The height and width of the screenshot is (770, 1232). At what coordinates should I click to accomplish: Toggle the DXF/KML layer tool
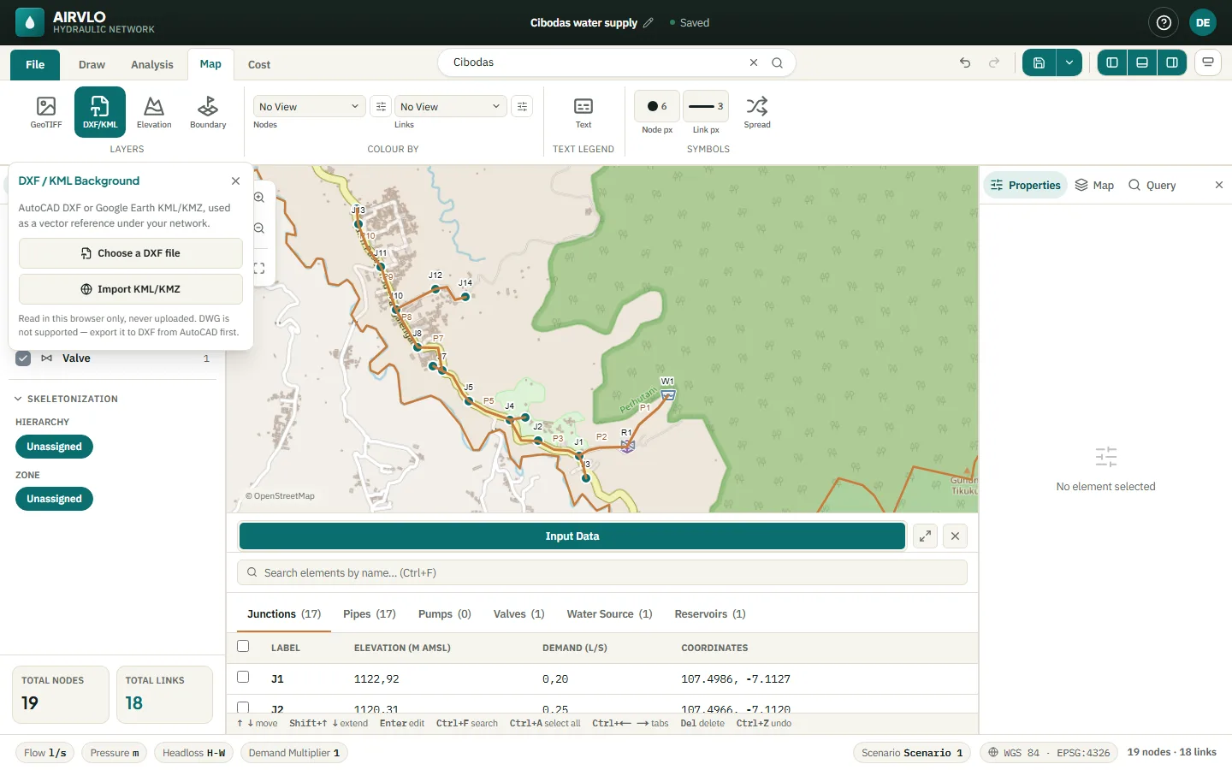[100, 112]
